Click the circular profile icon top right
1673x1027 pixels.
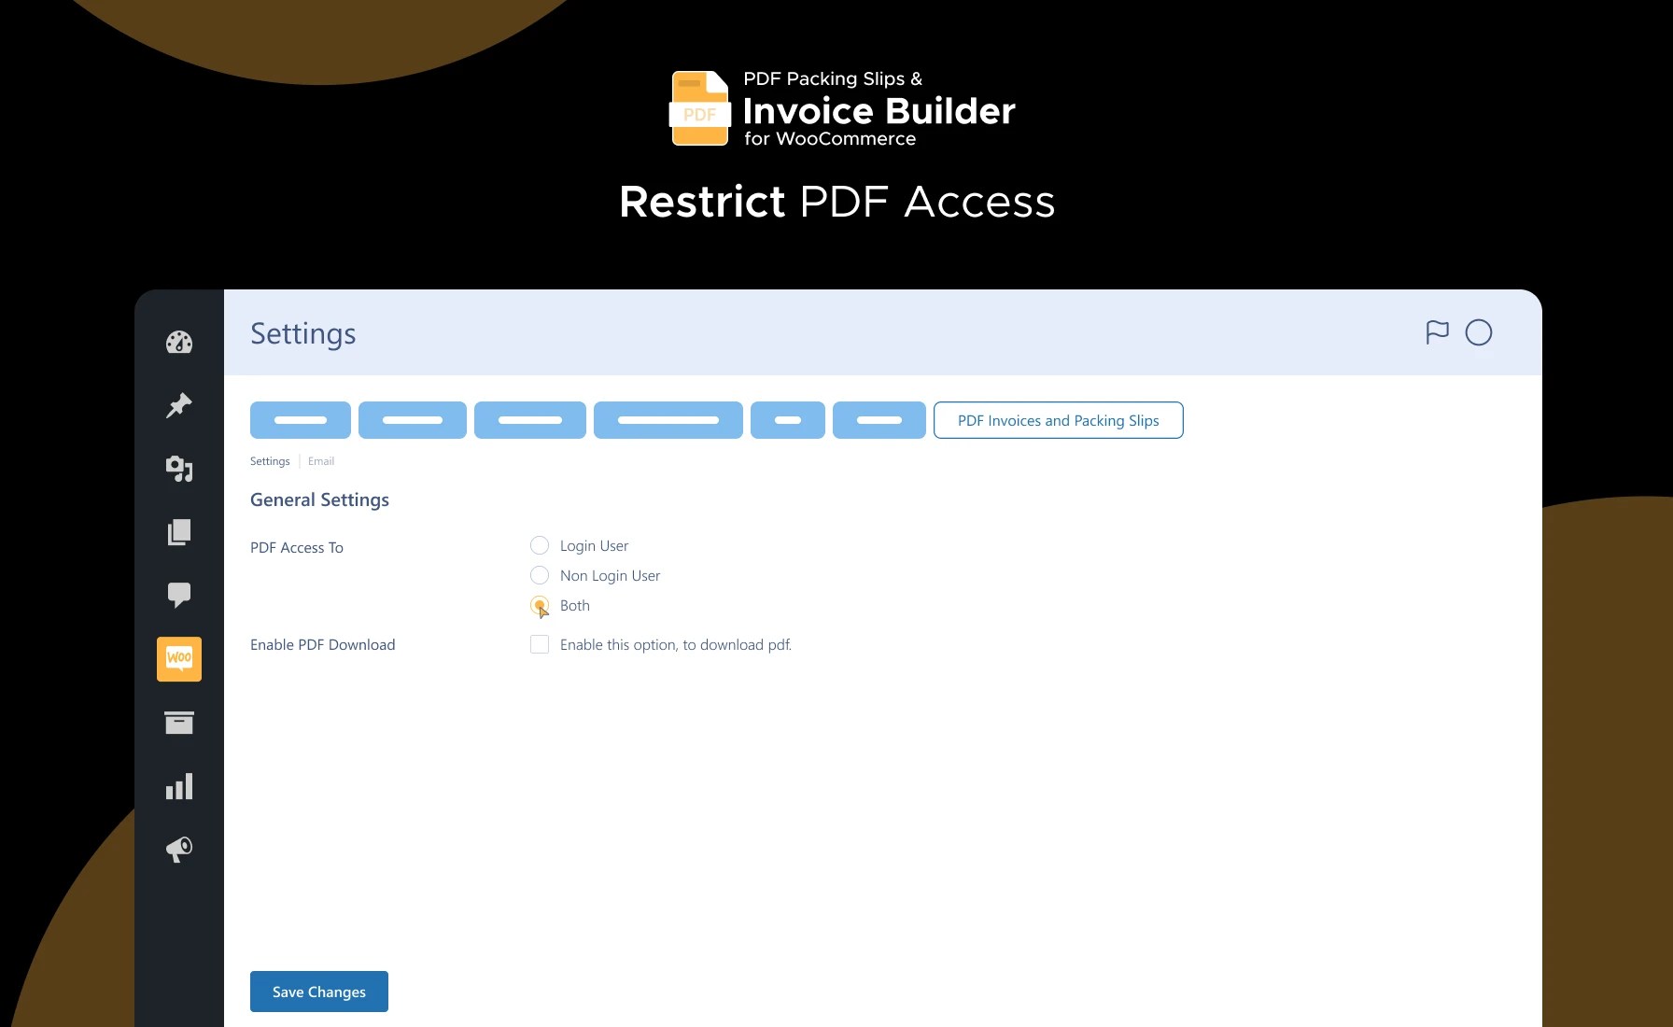point(1478,332)
